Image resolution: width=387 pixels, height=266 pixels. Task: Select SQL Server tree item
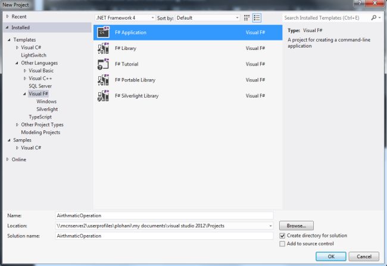[x=40, y=86]
